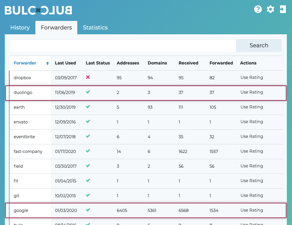Image resolution: width=292 pixels, height=225 pixels.
Task: Open settings via the gear icon
Action: [x=270, y=9]
